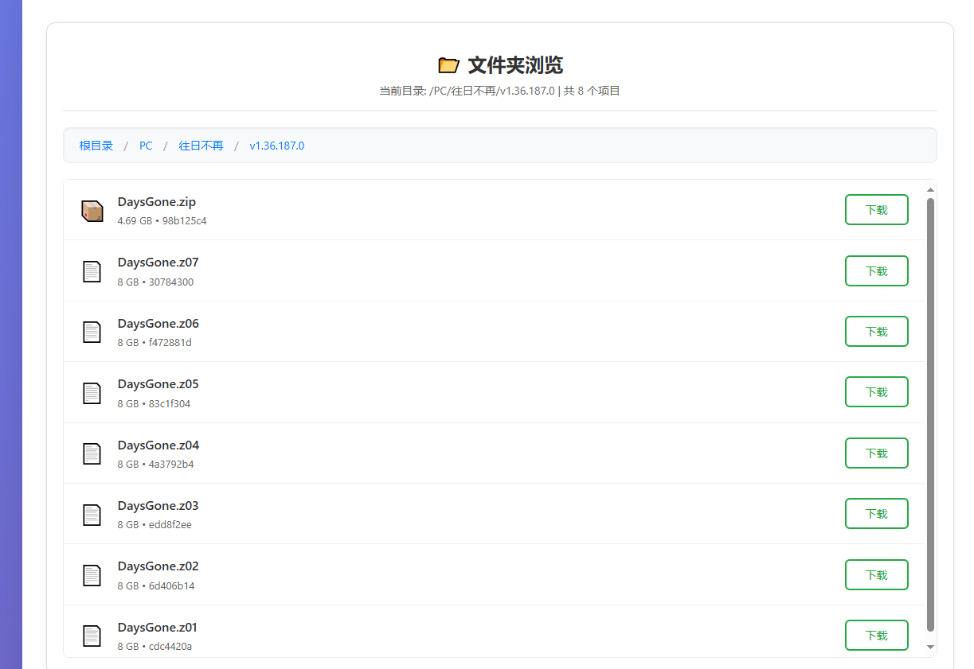974x669 pixels.
Task: Click the open folder icon in the page title
Action: coord(449,65)
